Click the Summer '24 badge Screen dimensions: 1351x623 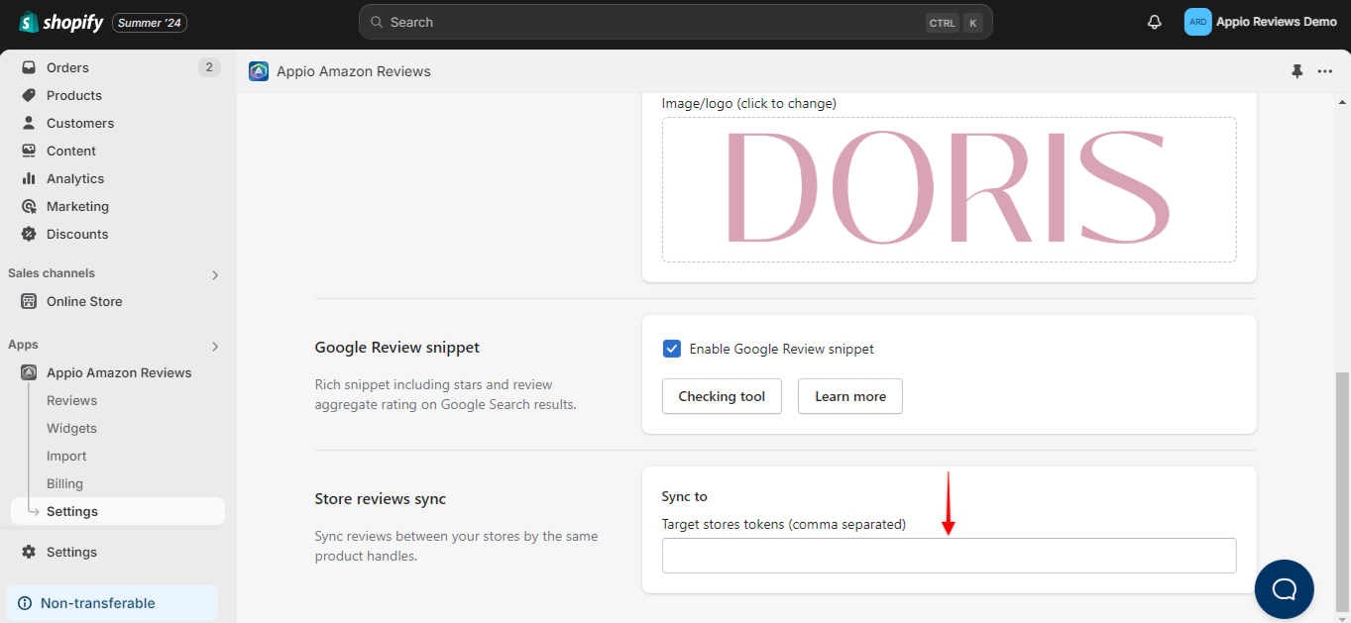[x=150, y=22]
